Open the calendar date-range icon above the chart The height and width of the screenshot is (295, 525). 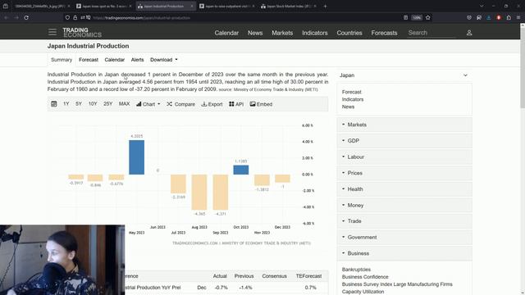pyautogui.click(x=54, y=104)
